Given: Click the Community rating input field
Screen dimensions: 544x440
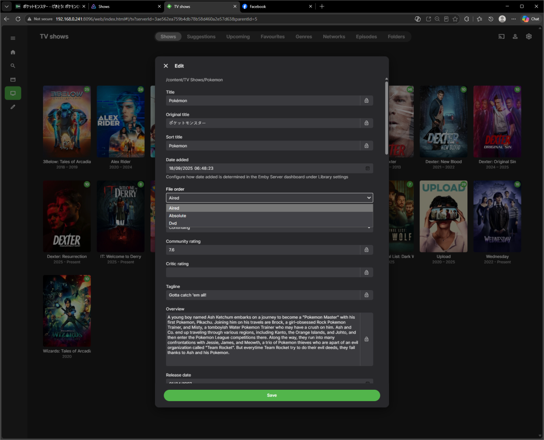Looking at the screenshot, I should pyautogui.click(x=263, y=250).
